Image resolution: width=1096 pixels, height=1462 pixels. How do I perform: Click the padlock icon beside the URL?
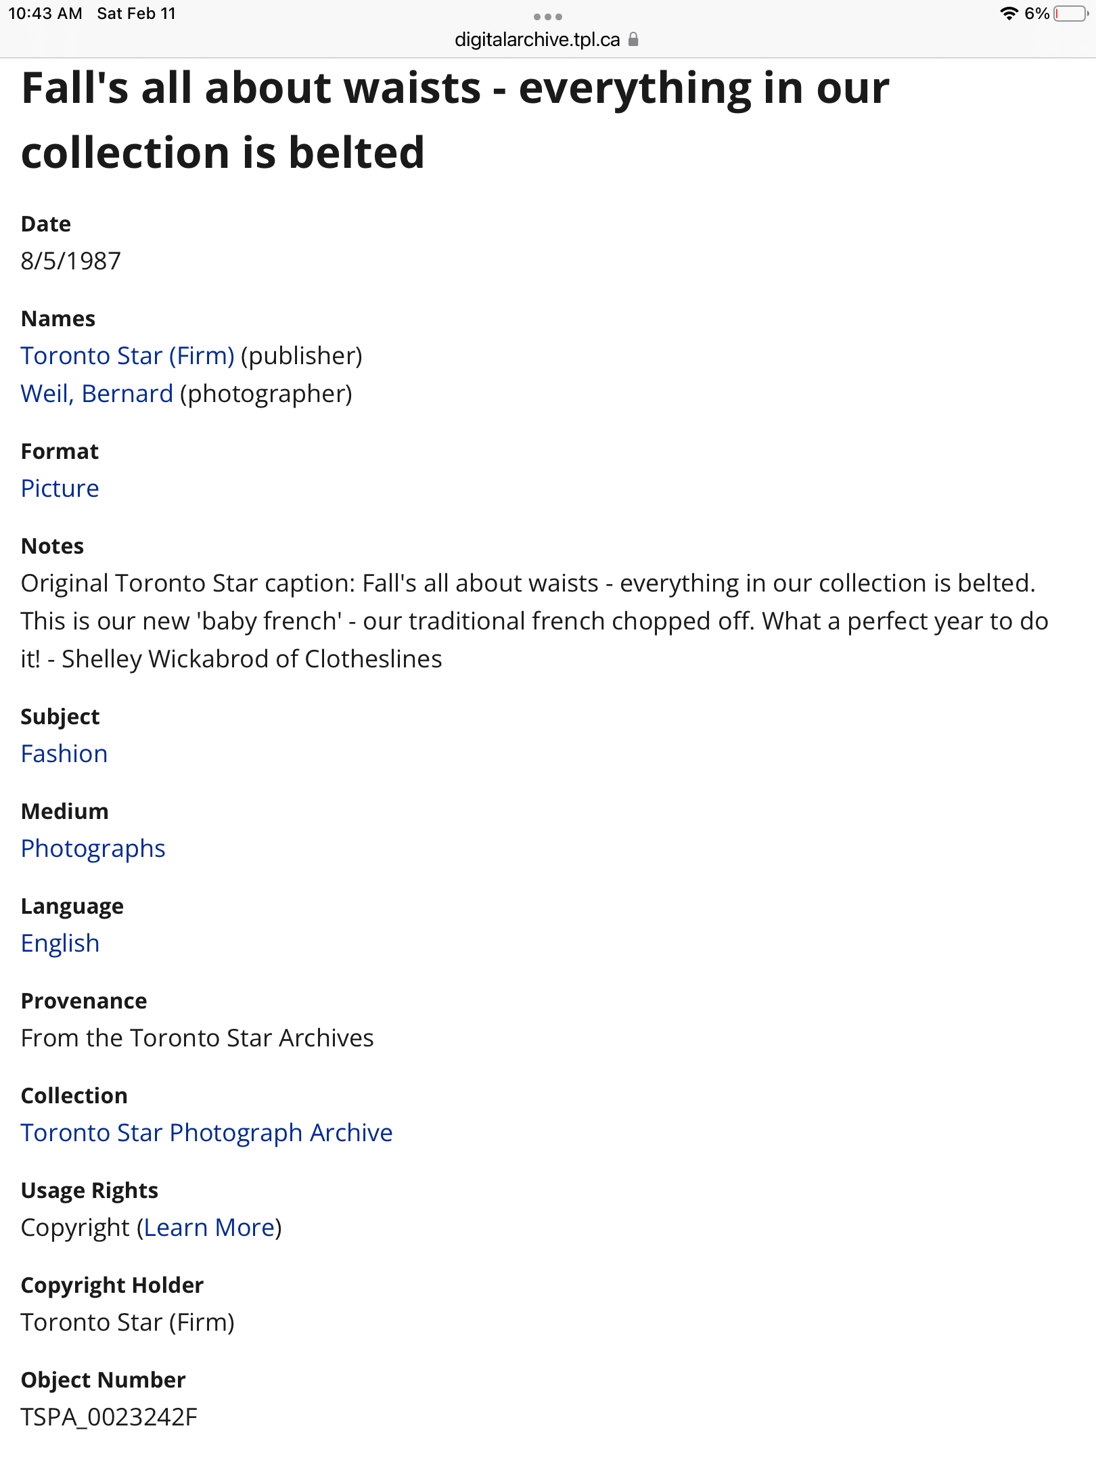[x=633, y=39]
